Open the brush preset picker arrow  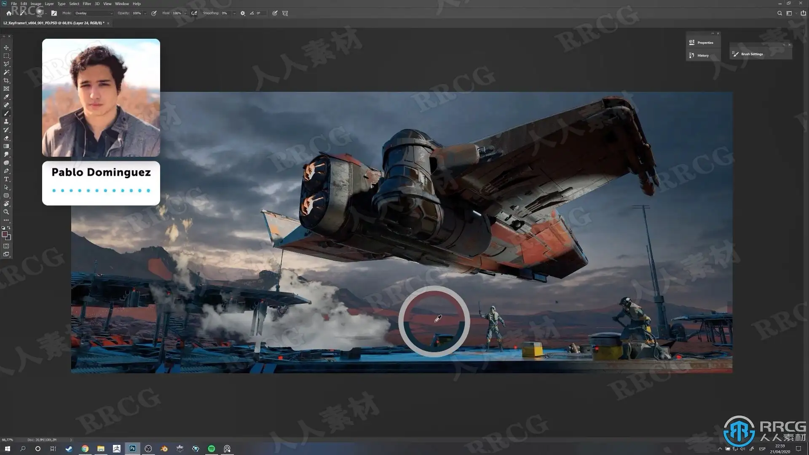pyautogui.click(x=46, y=13)
